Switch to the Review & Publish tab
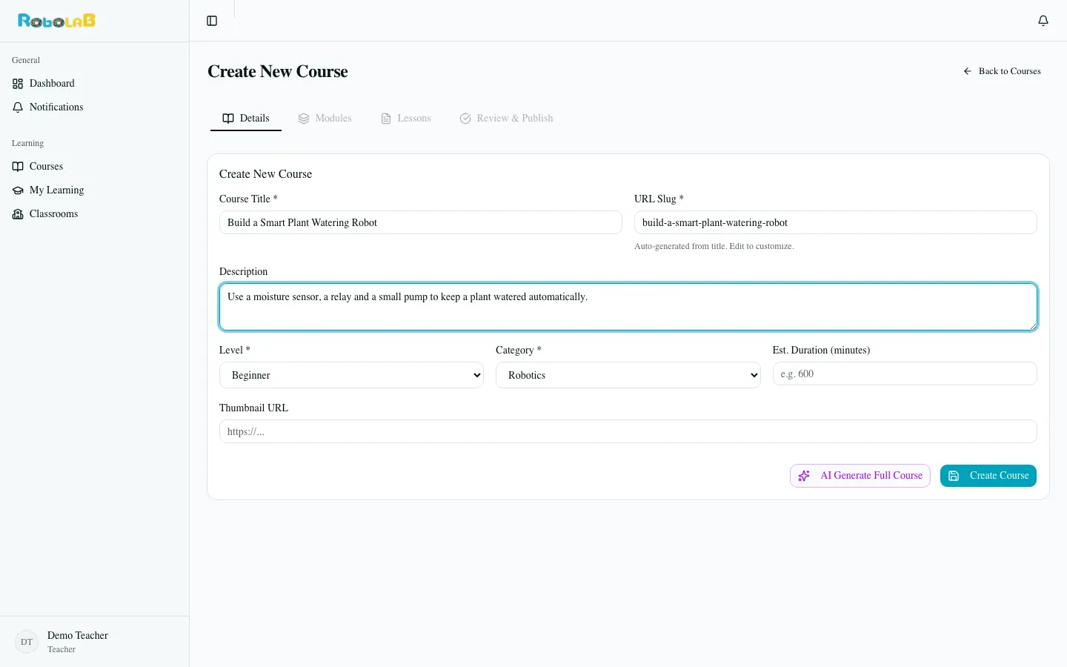 [x=506, y=119]
